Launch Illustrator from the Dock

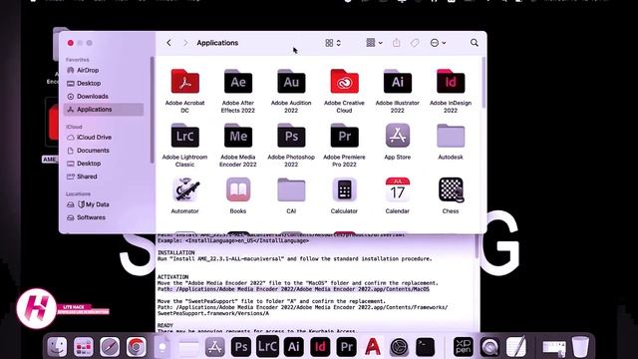[293, 347]
